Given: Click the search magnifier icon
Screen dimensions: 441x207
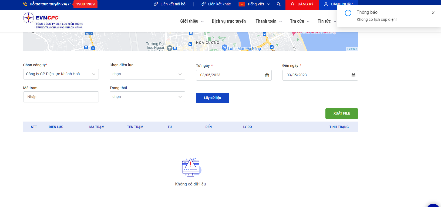Looking at the screenshot, I should coord(279,4).
